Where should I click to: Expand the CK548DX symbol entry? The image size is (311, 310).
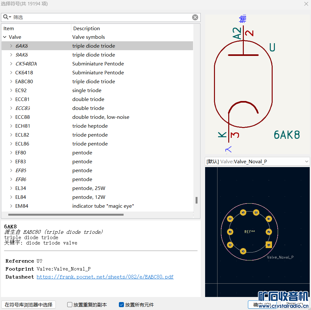11,64
